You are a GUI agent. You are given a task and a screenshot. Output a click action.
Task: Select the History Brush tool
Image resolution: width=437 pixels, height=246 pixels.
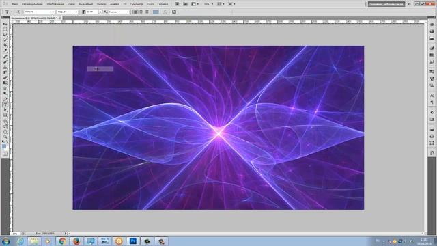(5, 72)
